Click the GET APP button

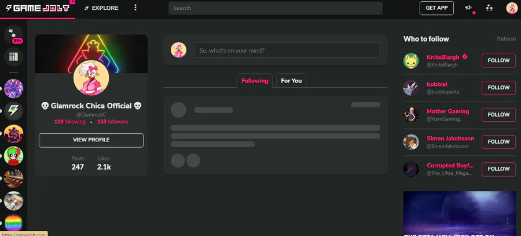436,8
